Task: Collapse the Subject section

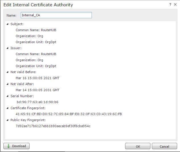Action: (x=8, y=24)
